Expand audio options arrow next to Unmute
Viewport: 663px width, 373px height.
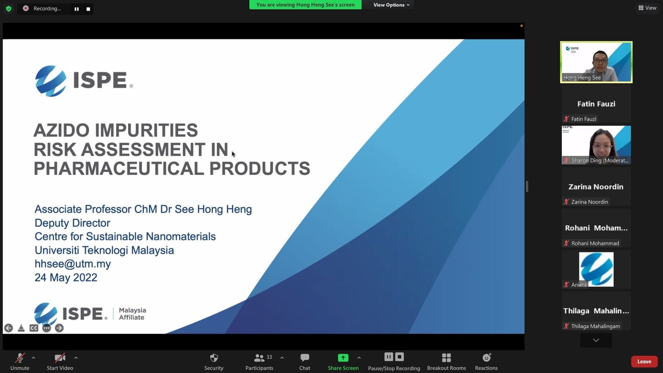tap(34, 358)
